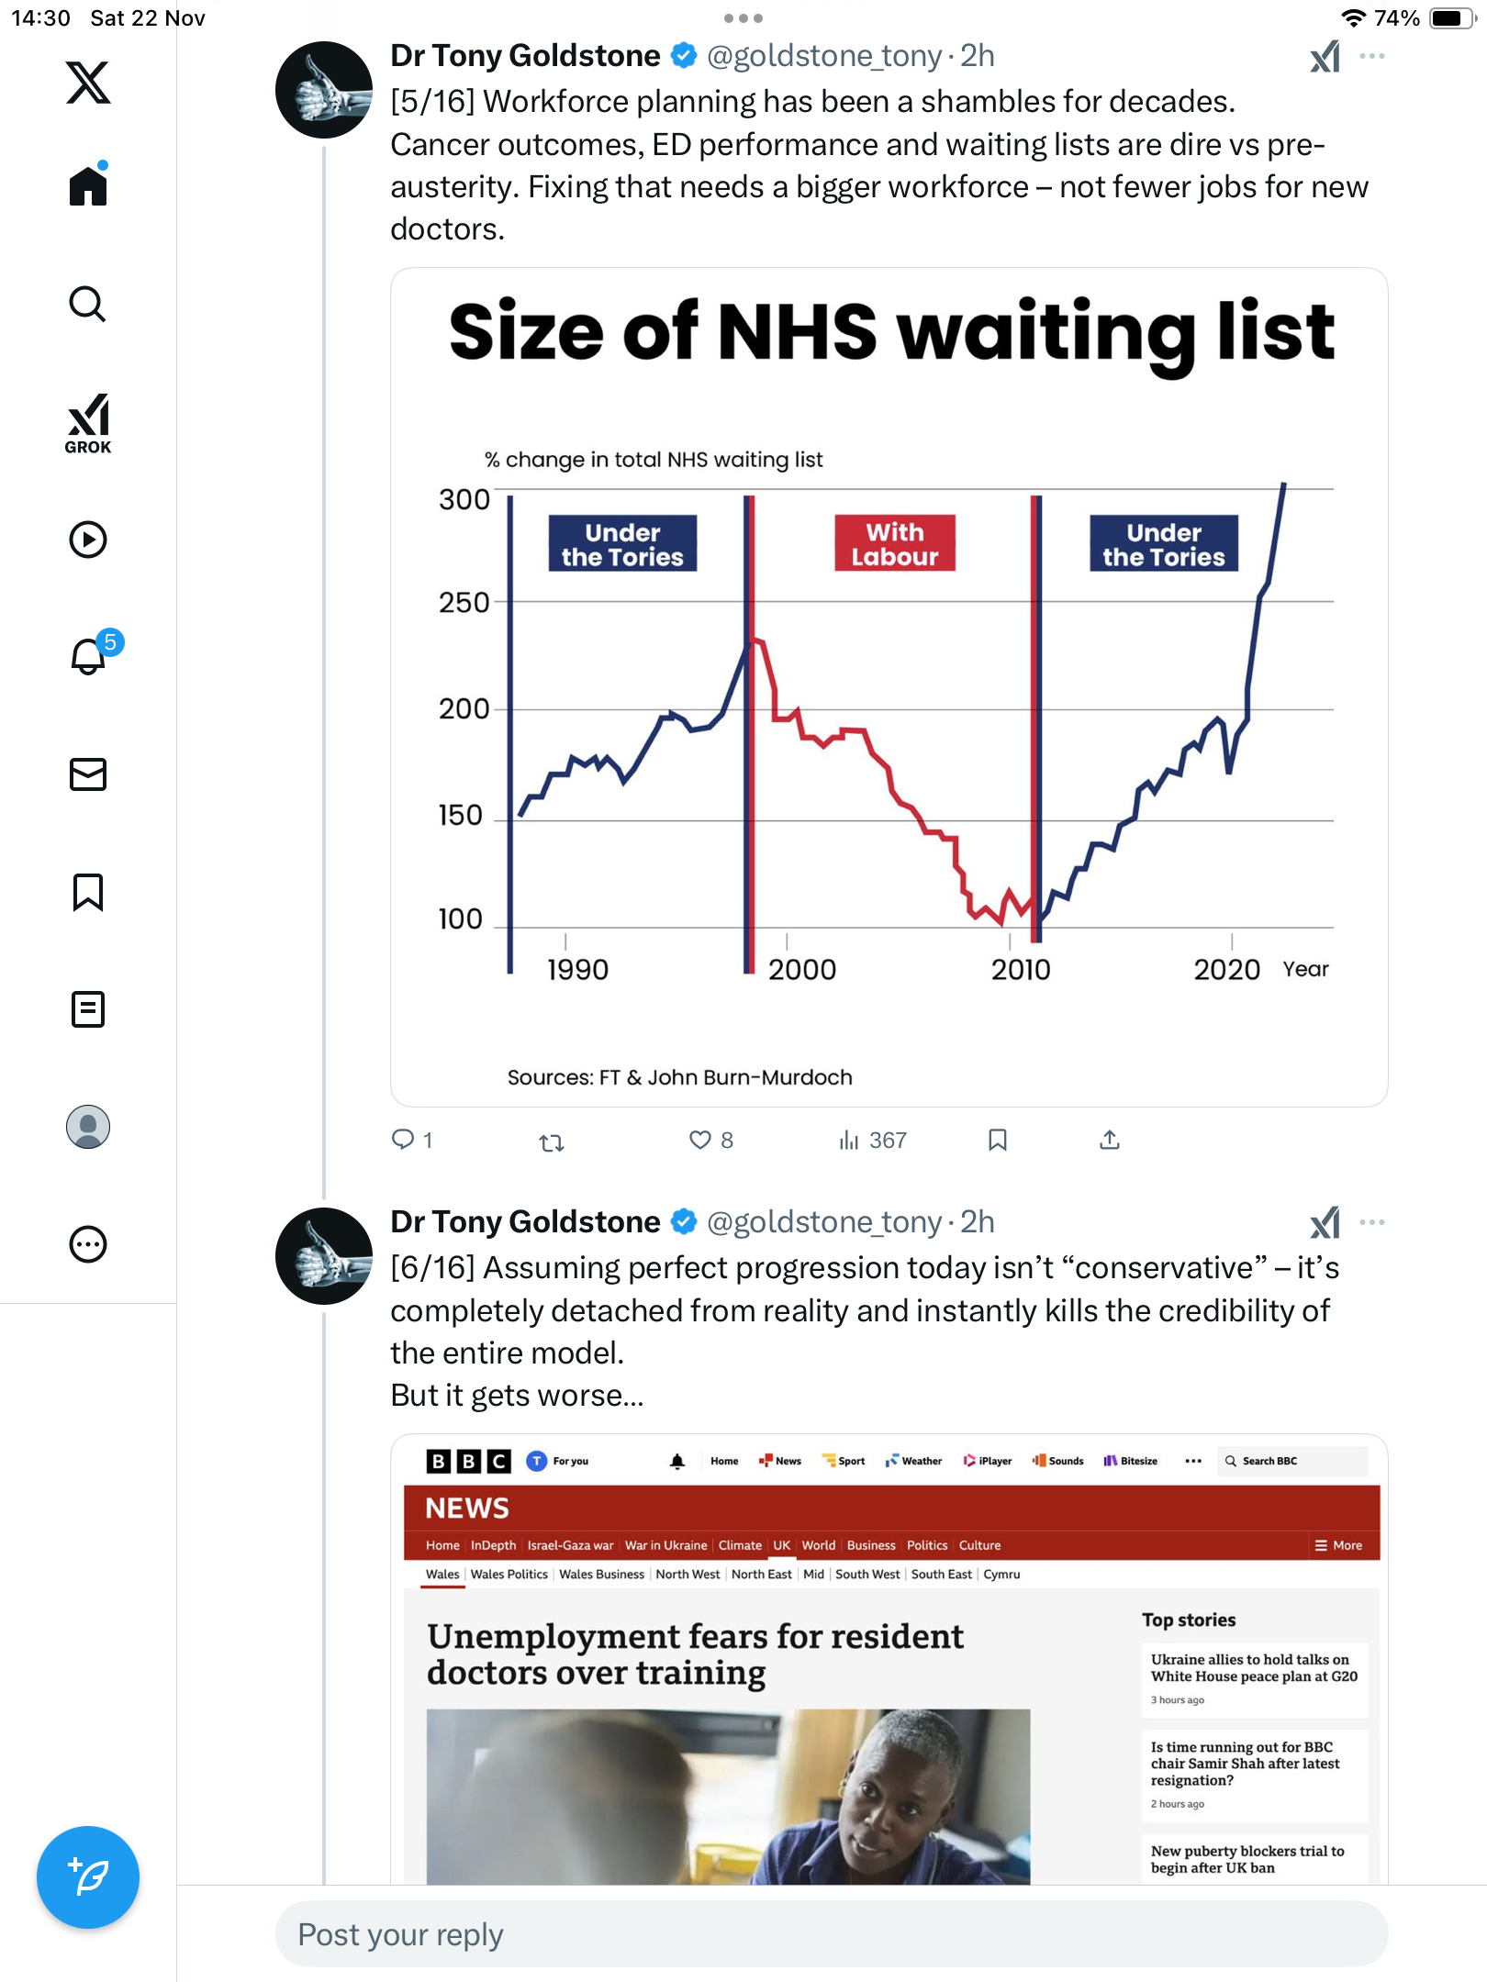Open more options for the 5/16 post
The height and width of the screenshot is (1982, 1487).
pos(1372,57)
